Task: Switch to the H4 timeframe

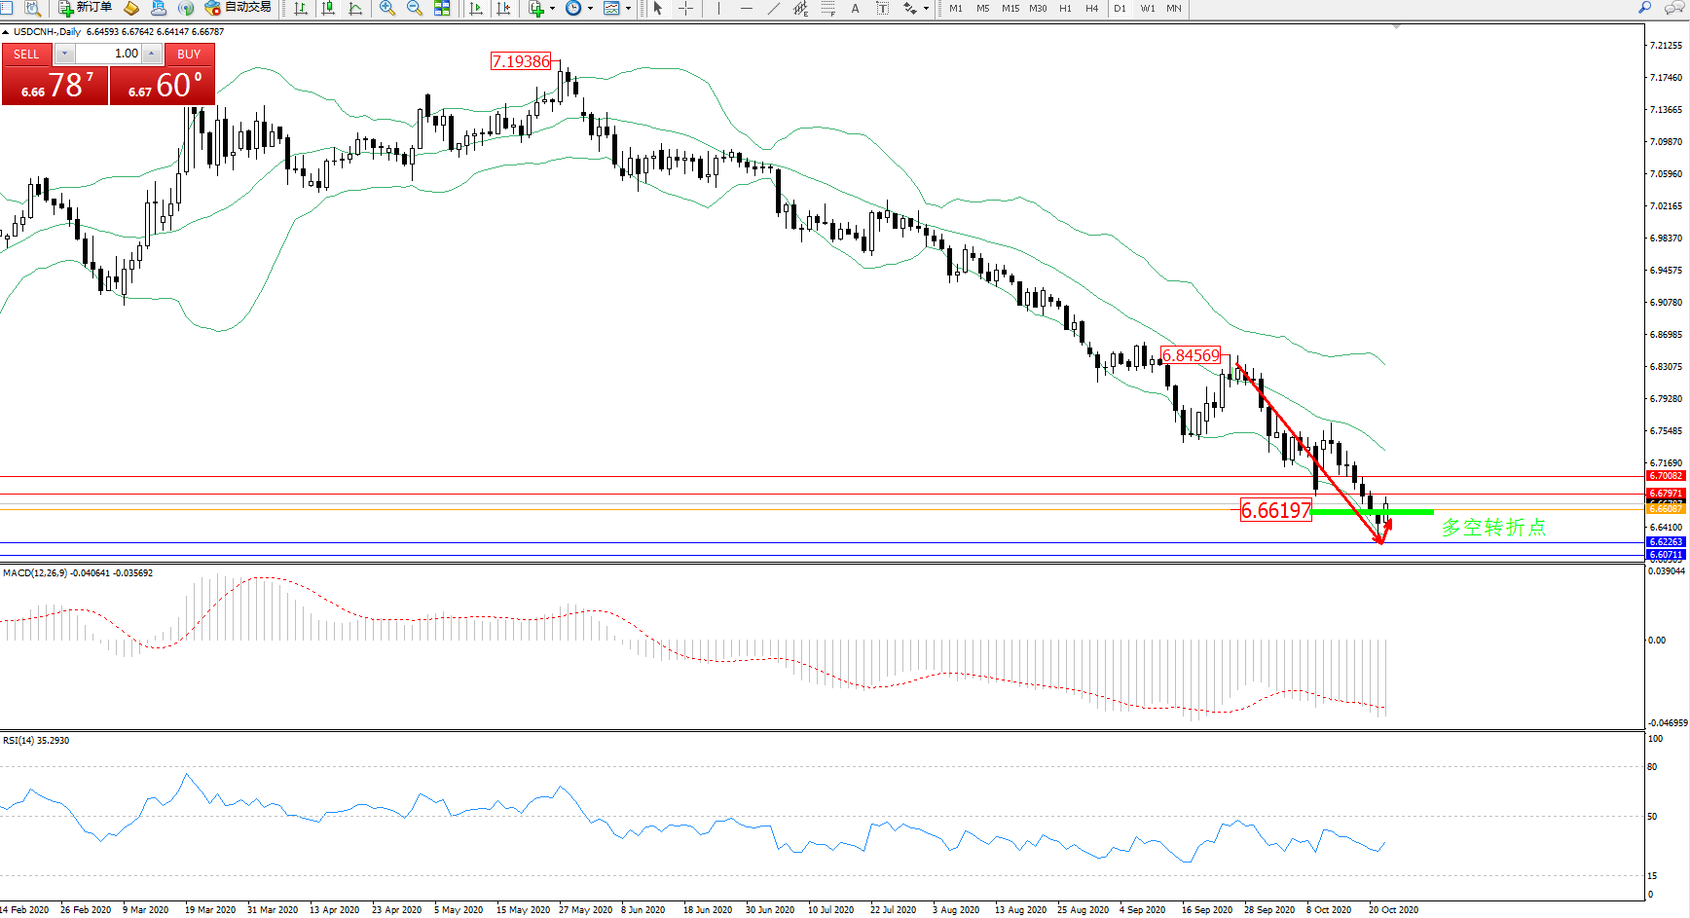Action: click(x=1091, y=9)
